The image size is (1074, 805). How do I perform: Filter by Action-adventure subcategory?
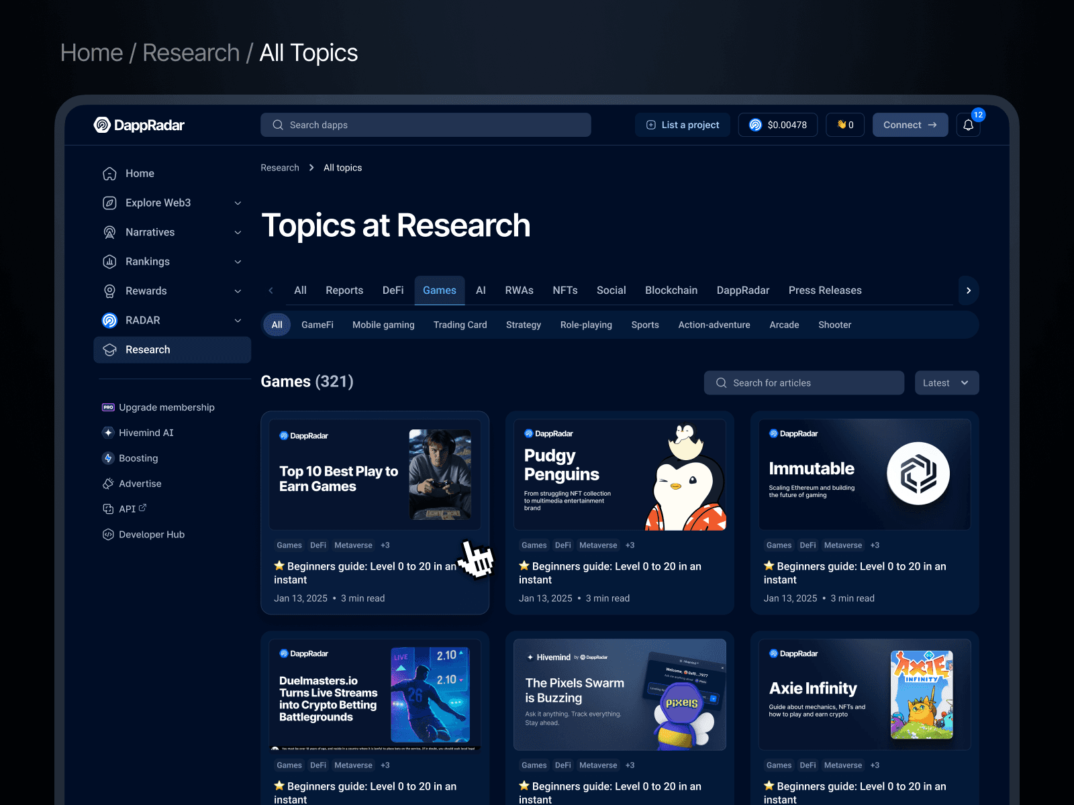[714, 325]
